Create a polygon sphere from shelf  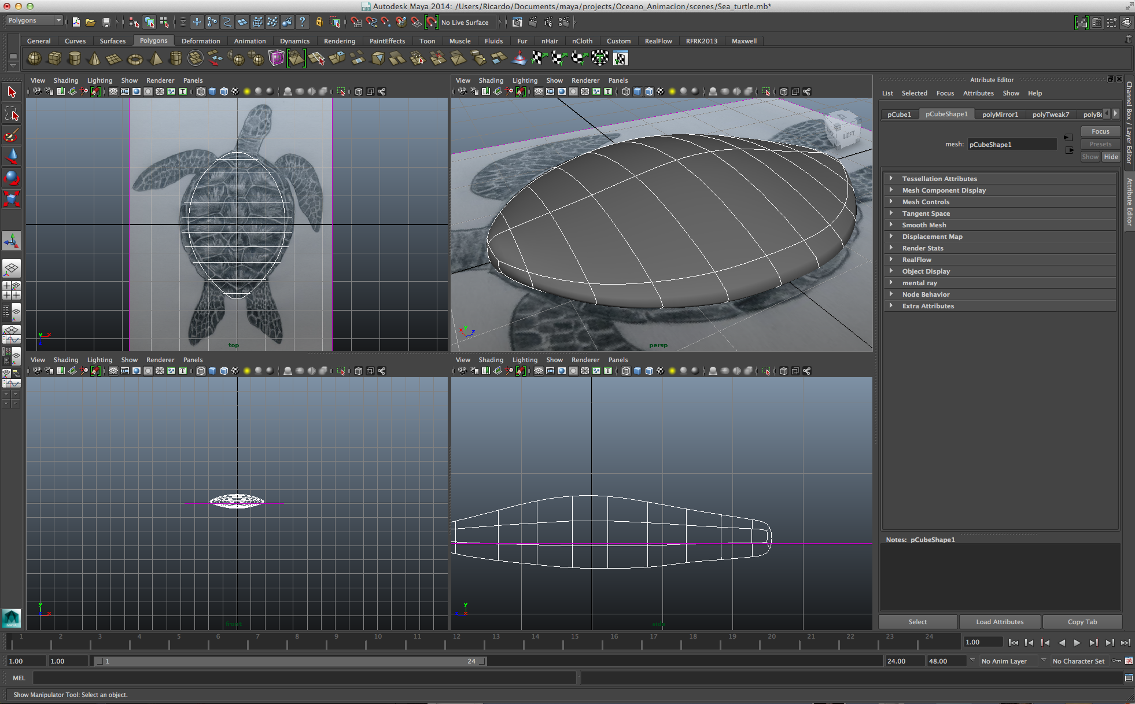click(x=35, y=58)
